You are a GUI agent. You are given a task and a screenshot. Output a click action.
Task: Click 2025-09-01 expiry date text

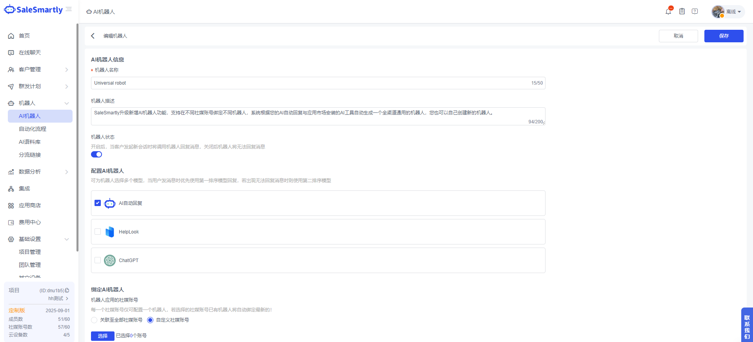pyautogui.click(x=58, y=311)
